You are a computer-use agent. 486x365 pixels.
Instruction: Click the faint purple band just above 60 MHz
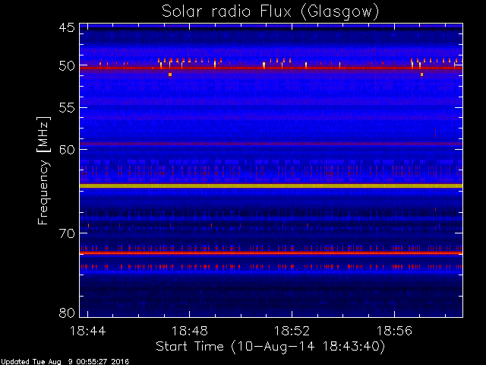pos(271,144)
